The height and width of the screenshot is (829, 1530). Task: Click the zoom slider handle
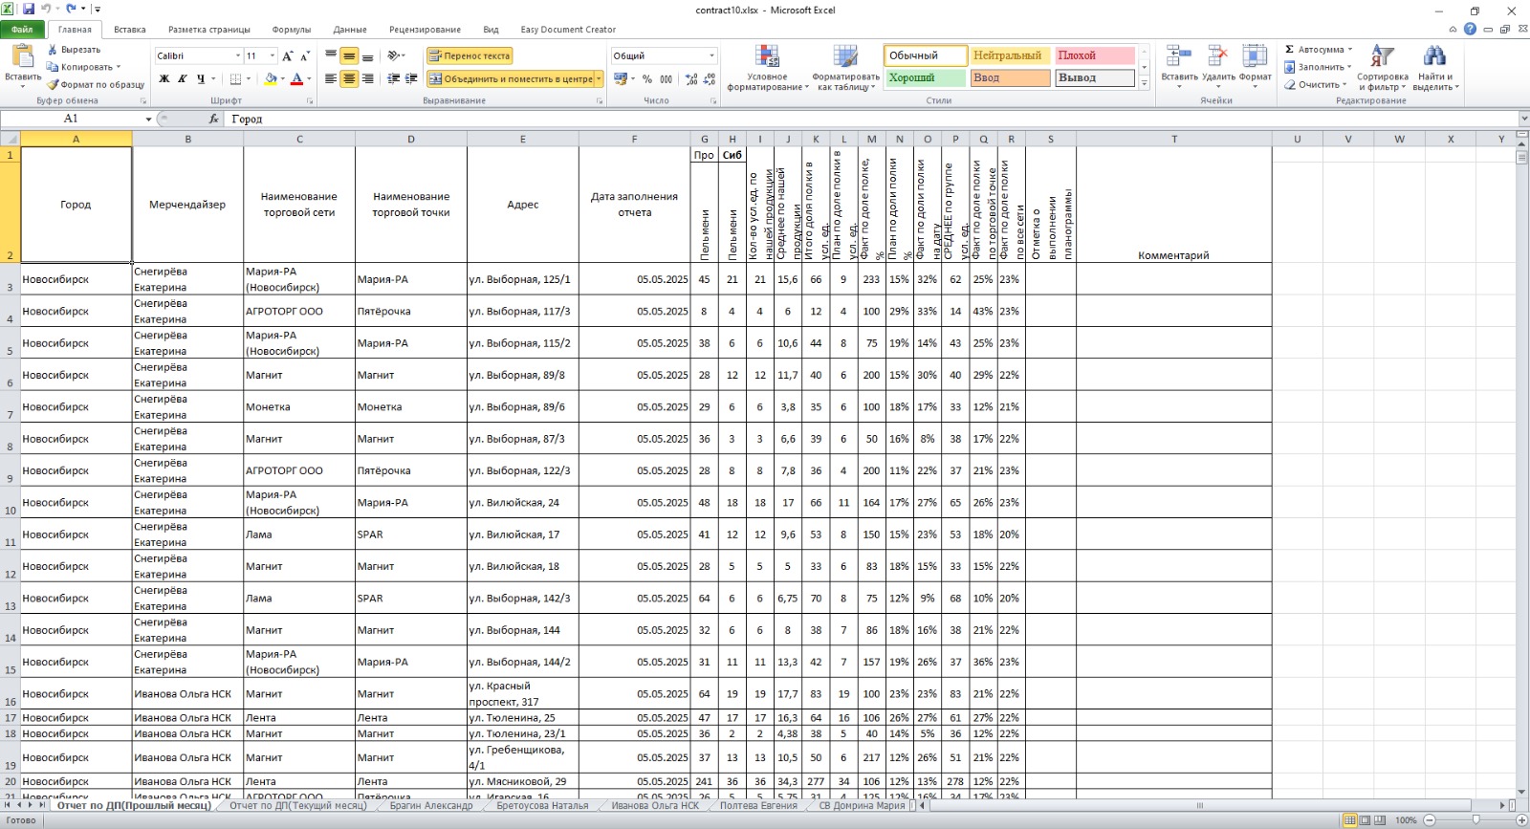pos(1475,820)
